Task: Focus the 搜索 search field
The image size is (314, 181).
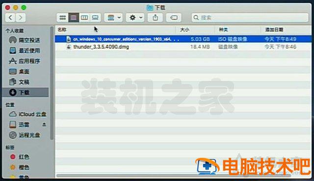Action: click(250, 18)
